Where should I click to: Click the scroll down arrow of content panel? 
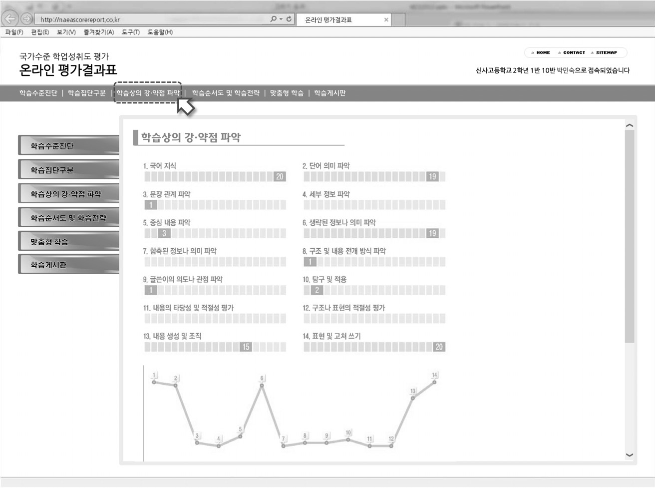[x=630, y=455]
